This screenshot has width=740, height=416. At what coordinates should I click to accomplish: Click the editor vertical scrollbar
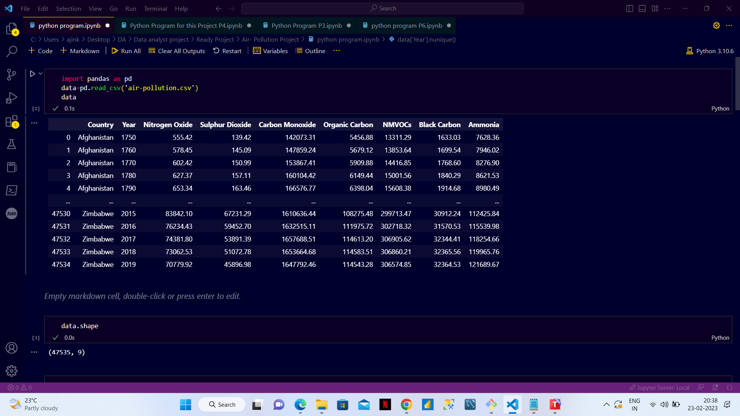coord(737,83)
